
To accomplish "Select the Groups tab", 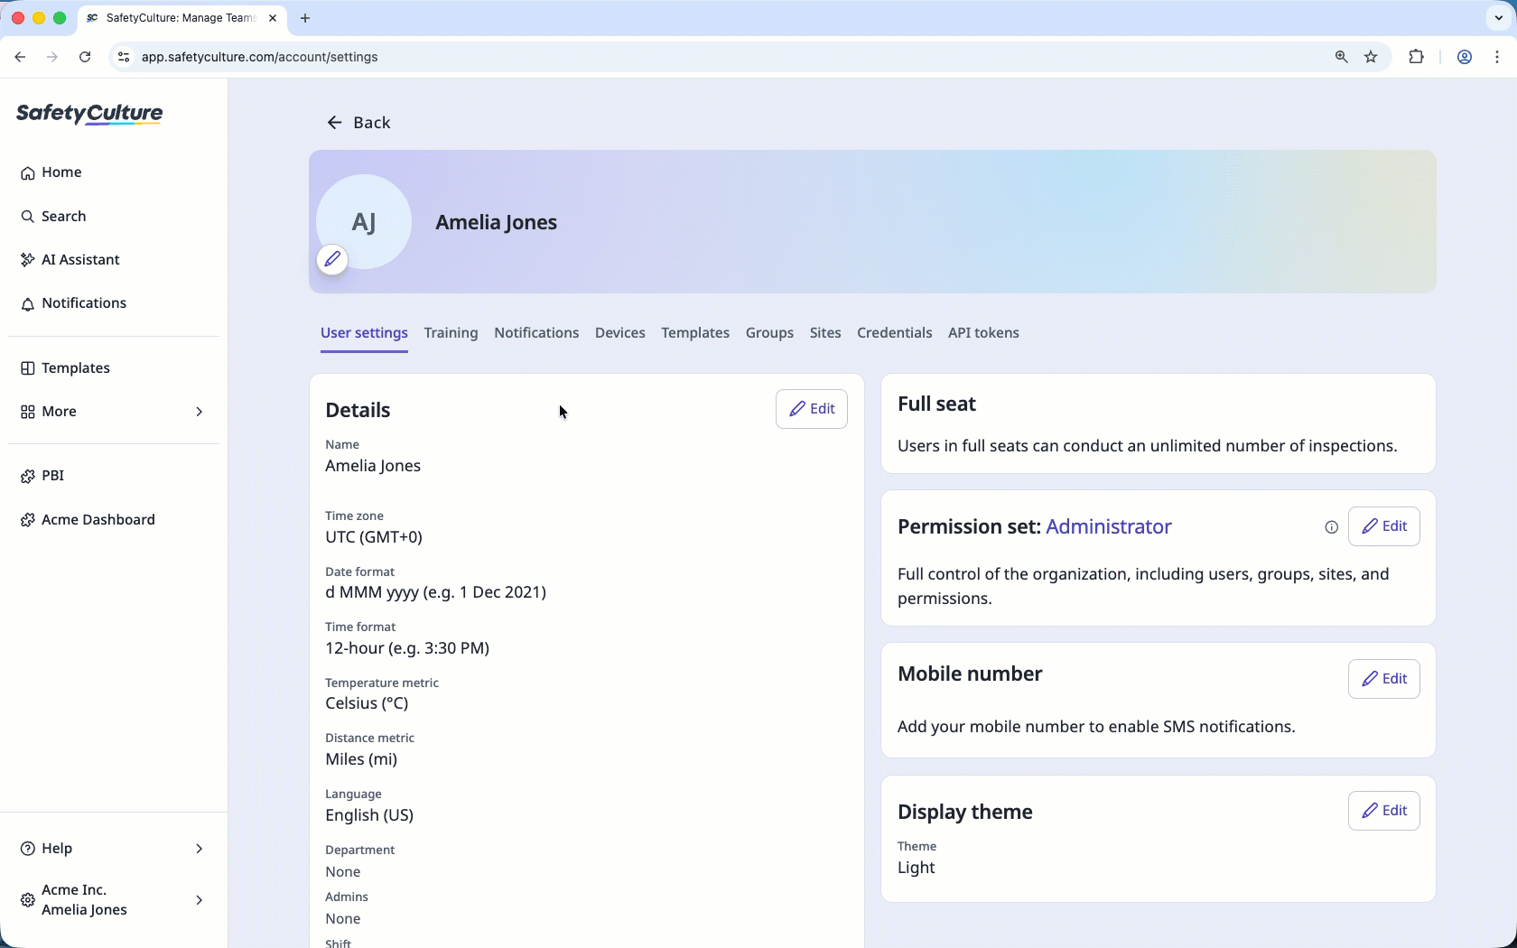I will click(769, 333).
